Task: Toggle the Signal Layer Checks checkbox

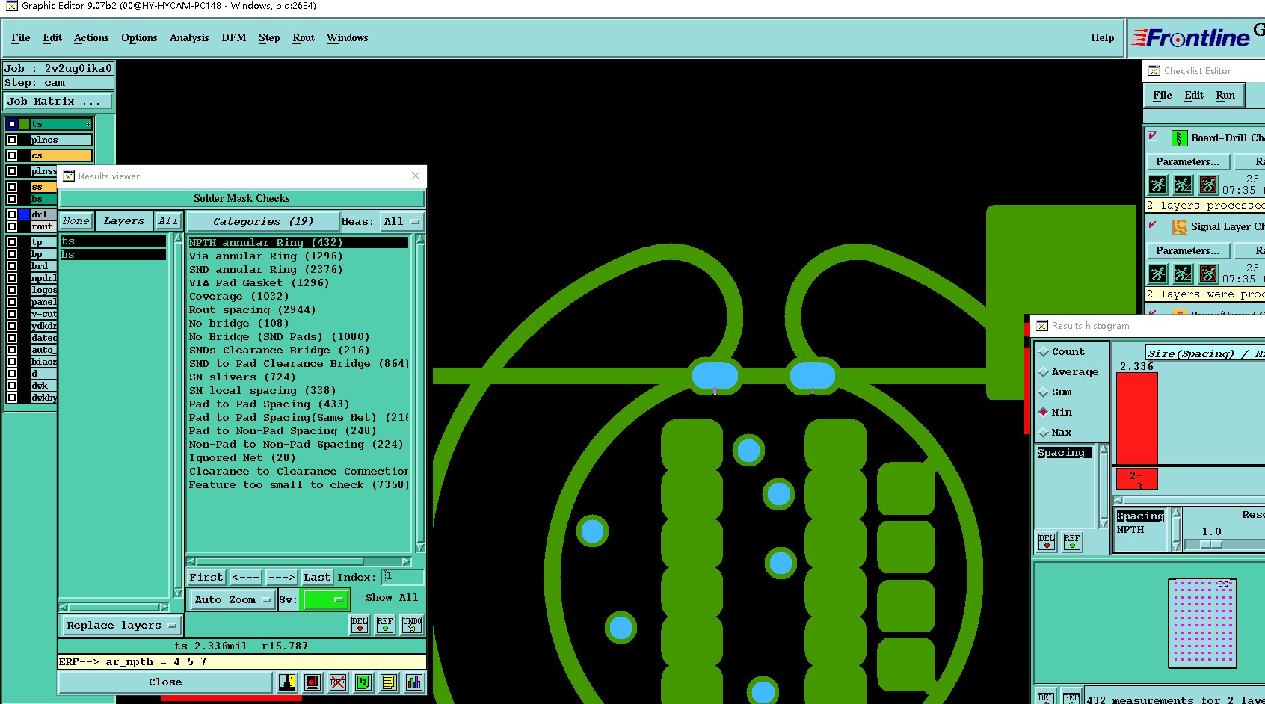Action: point(1153,225)
